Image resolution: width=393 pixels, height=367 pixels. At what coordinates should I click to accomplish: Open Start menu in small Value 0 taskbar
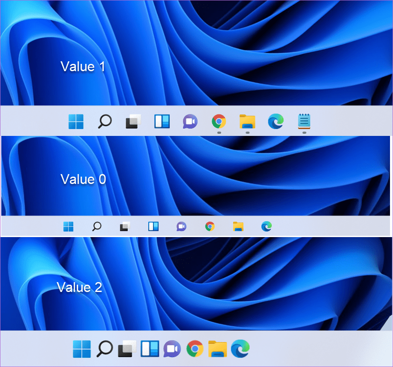coord(68,227)
